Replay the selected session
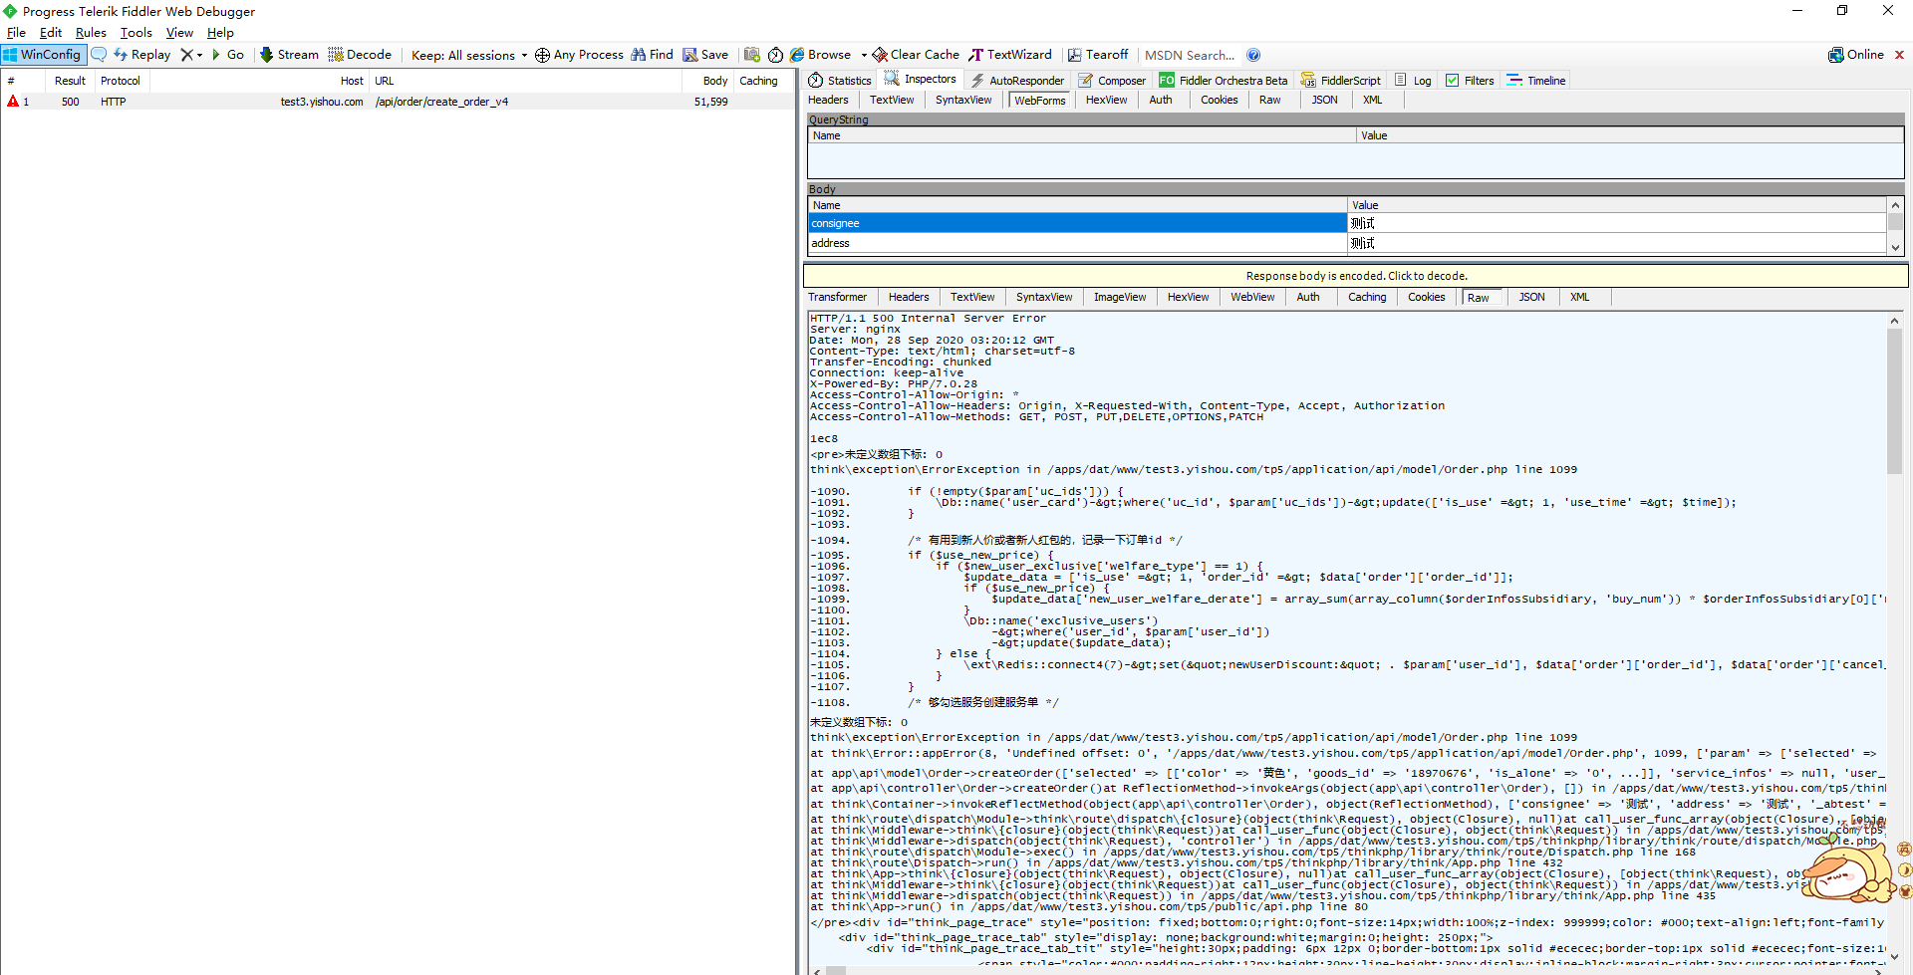This screenshot has width=1913, height=975. (141, 55)
